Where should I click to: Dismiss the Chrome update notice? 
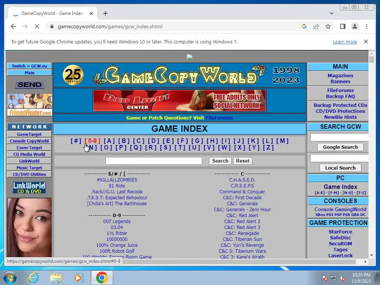click(366, 42)
